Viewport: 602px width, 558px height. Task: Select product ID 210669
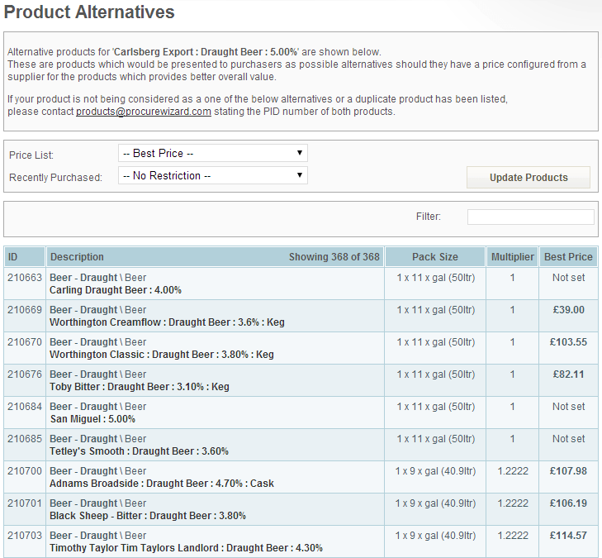point(25,310)
